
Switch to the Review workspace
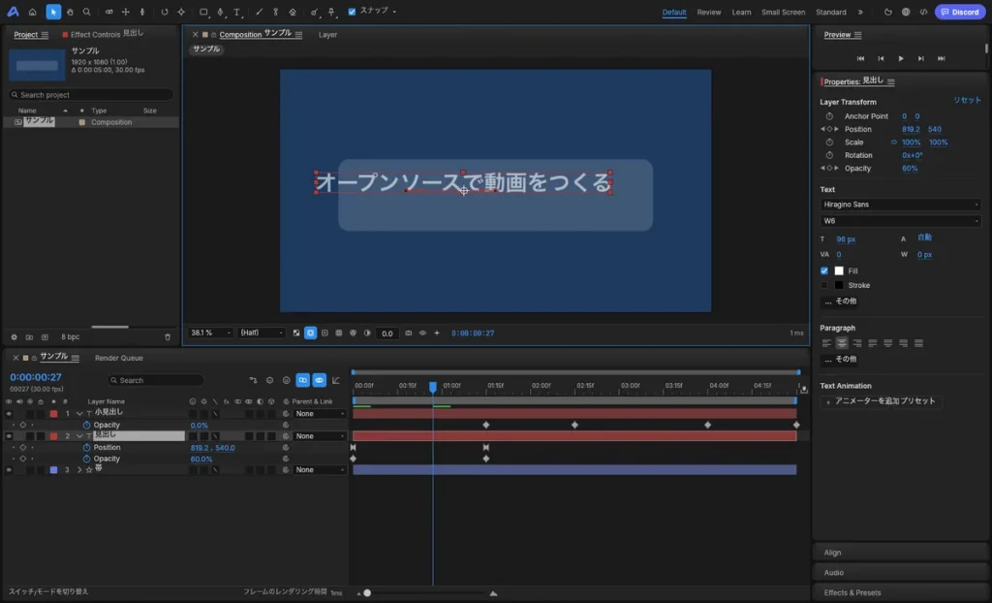[708, 12]
